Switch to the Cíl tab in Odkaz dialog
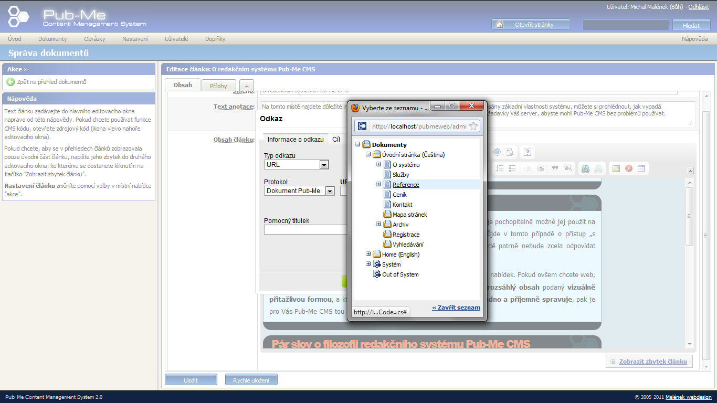The image size is (717, 403). pyautogui.click(x=336, y=140)
